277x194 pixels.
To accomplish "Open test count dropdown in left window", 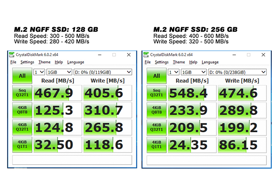I will tap(39, 72).
